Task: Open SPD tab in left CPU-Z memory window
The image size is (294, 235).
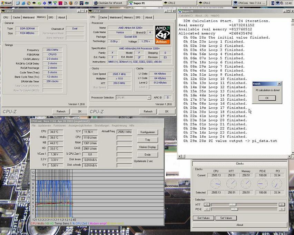Action: (x=51, y=18)
